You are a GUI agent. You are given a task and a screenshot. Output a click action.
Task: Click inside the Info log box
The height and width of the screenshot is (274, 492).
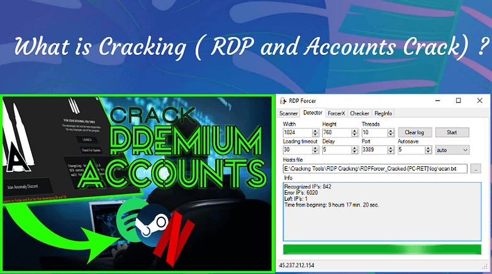382,212
